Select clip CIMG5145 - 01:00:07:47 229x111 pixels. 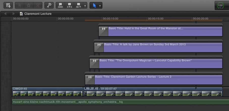pyautogui.click(x=153, y=92)
